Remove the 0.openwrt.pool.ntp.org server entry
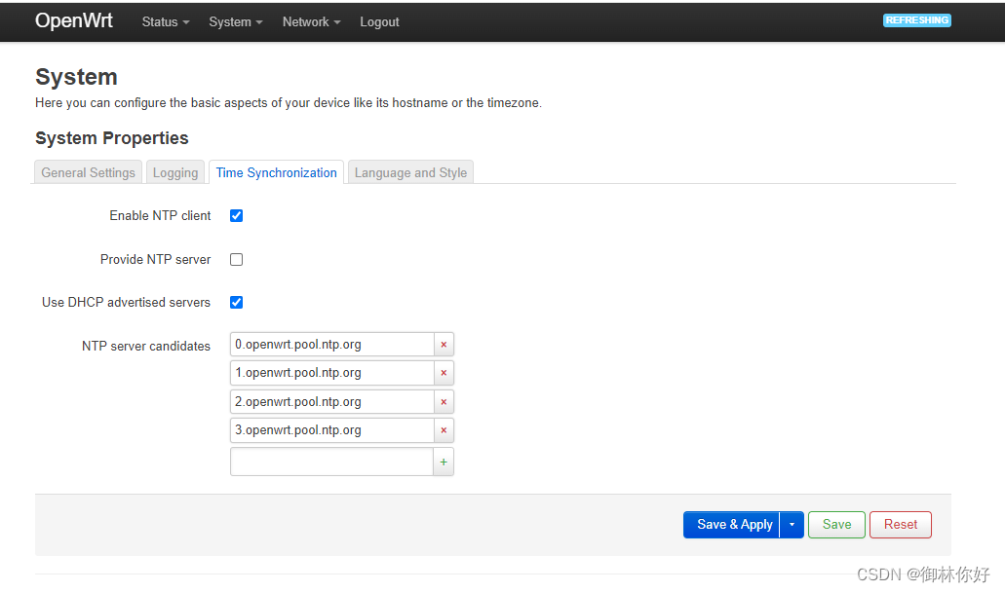The width and height of the screenshot is (1005, 592). click(444, 345)
